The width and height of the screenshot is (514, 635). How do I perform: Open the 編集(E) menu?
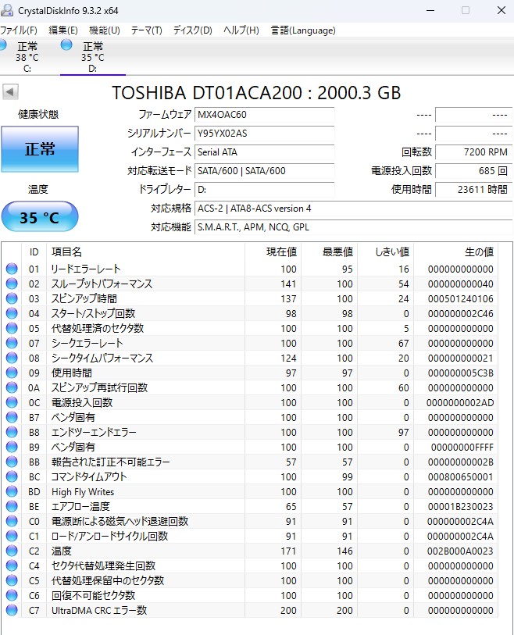click(x=63, y=30)
